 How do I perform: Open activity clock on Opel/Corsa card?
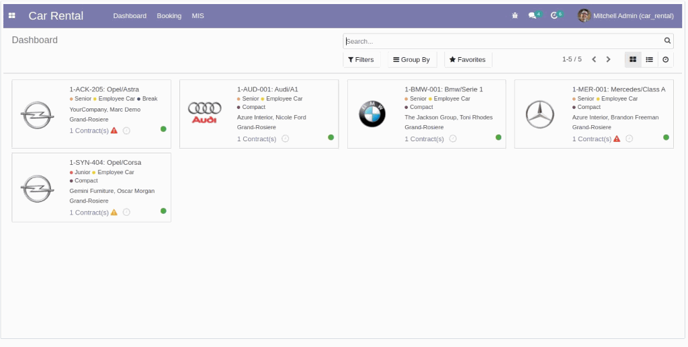(126, 212)
